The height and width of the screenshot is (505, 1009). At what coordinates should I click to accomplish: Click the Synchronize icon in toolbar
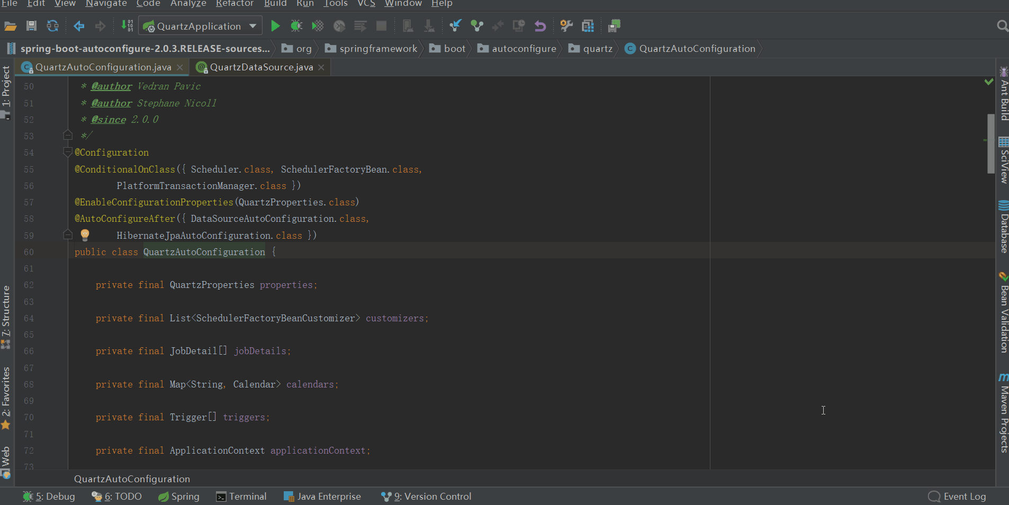(x=52, y=26)
